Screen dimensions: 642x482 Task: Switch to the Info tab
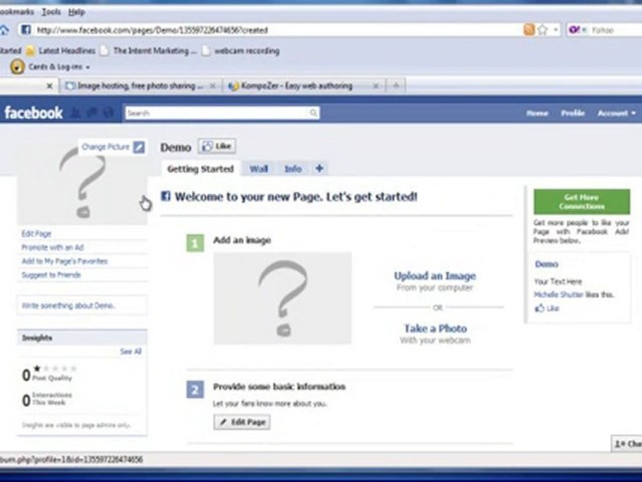293,169
